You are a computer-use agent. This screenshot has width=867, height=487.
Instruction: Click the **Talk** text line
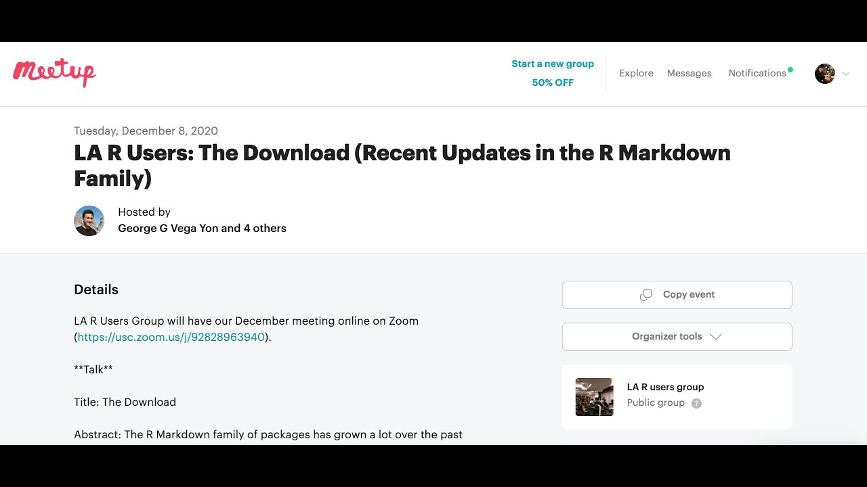point(93,369)
